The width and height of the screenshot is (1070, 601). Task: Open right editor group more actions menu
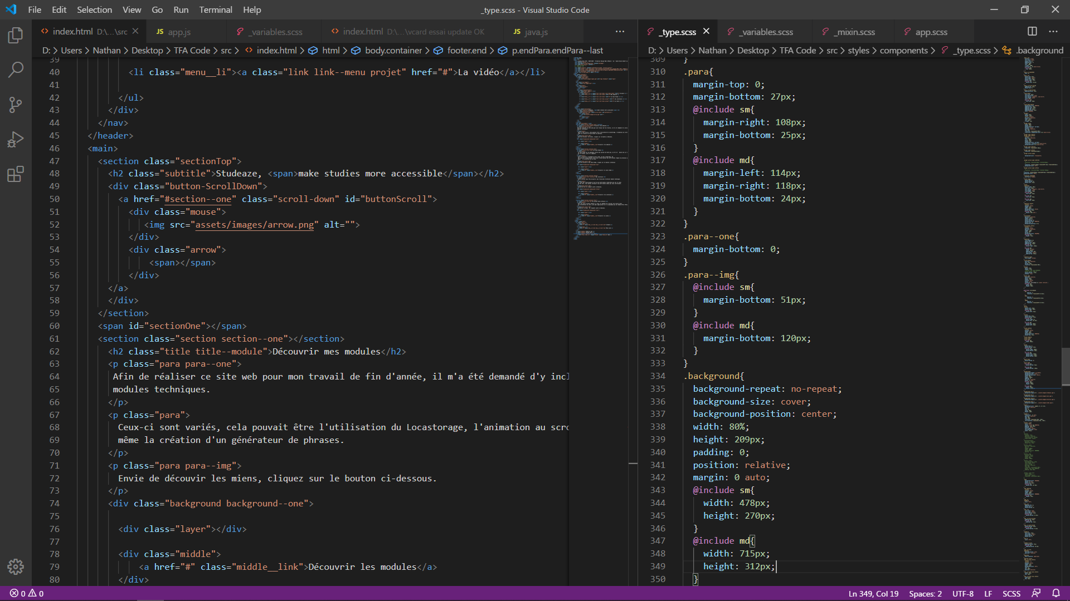coord(1053,32)
